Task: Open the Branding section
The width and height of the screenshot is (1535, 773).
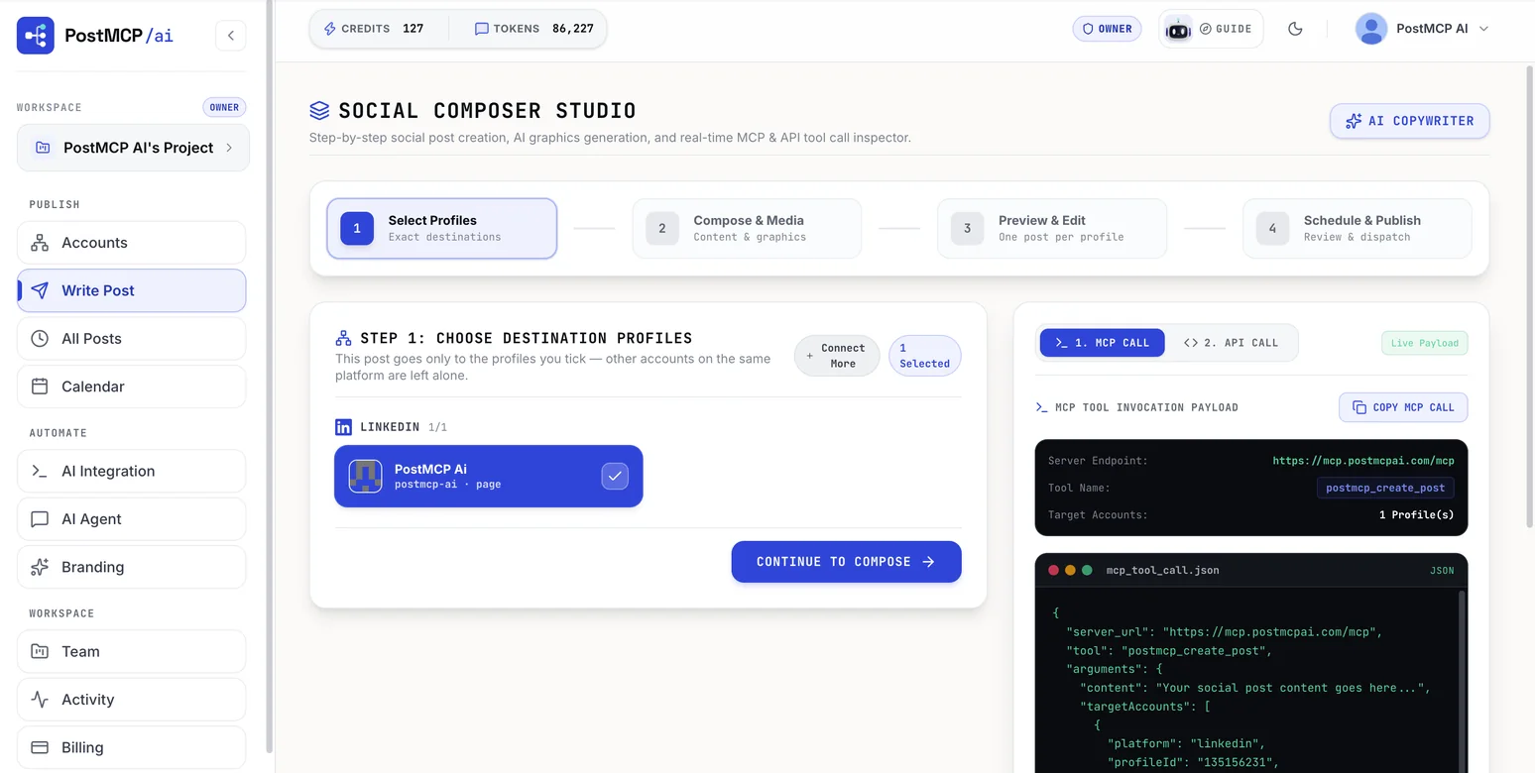Action: pos(131,567)
